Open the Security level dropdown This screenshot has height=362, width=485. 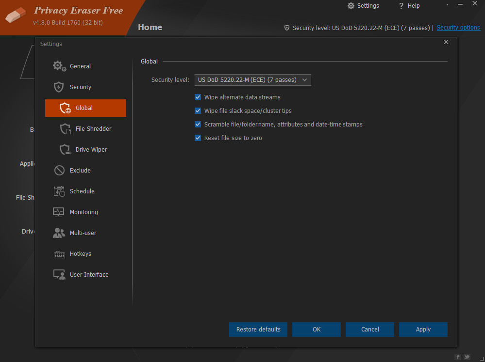tap(253, 80)
